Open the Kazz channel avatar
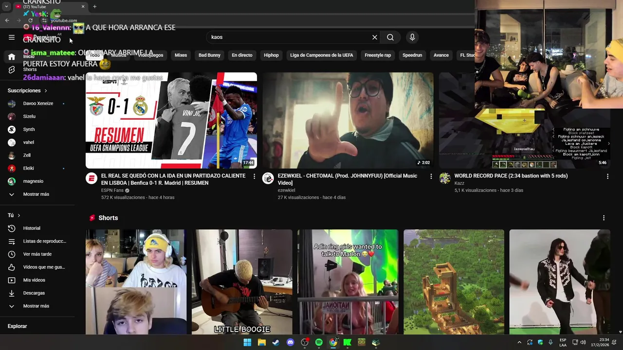 [445, 178]
